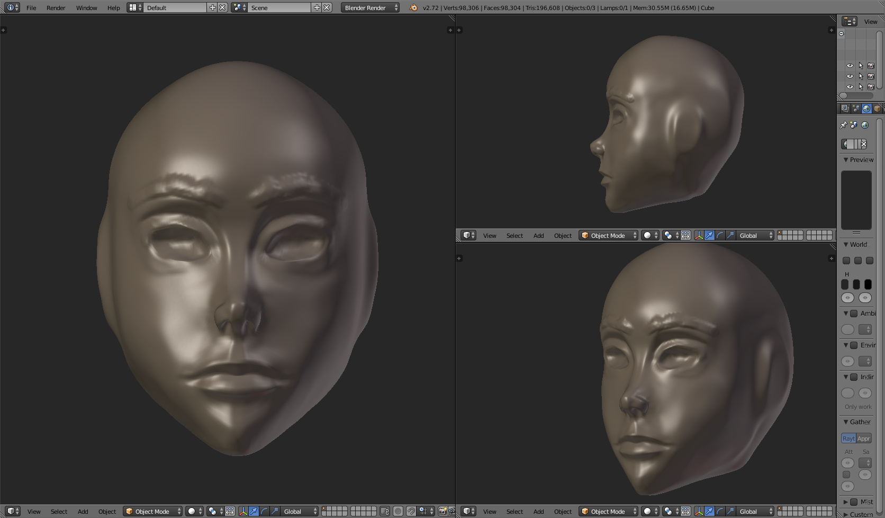Open the screen layout browser icon

(135, 7)
